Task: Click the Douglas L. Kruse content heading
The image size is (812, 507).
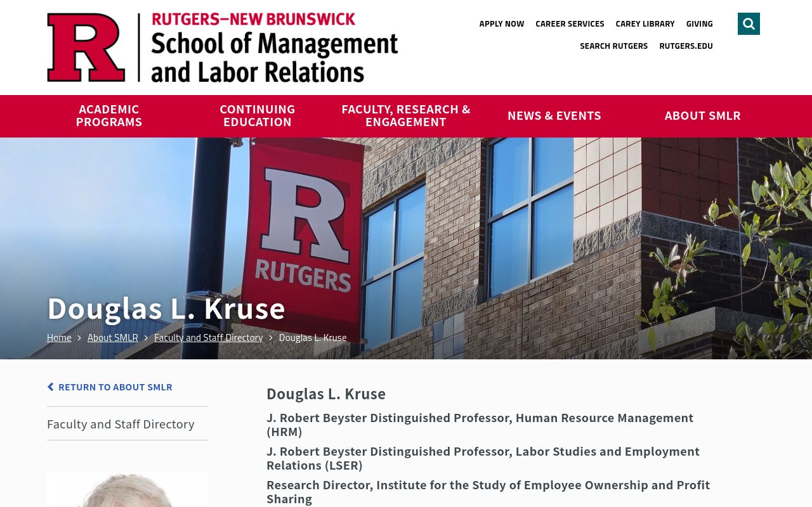Action: point(326,394)
